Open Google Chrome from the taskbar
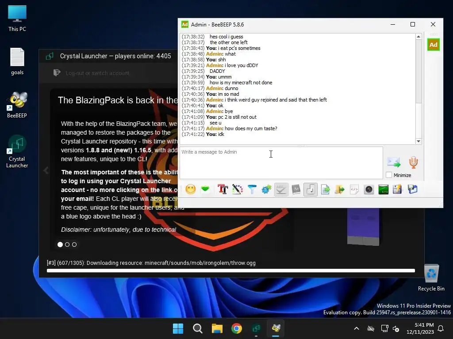Screen dimensions: 453x339 [x=237, y=328]
